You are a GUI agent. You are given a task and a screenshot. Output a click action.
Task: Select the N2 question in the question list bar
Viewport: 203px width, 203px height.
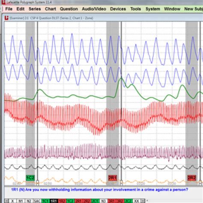click(29, 201)
